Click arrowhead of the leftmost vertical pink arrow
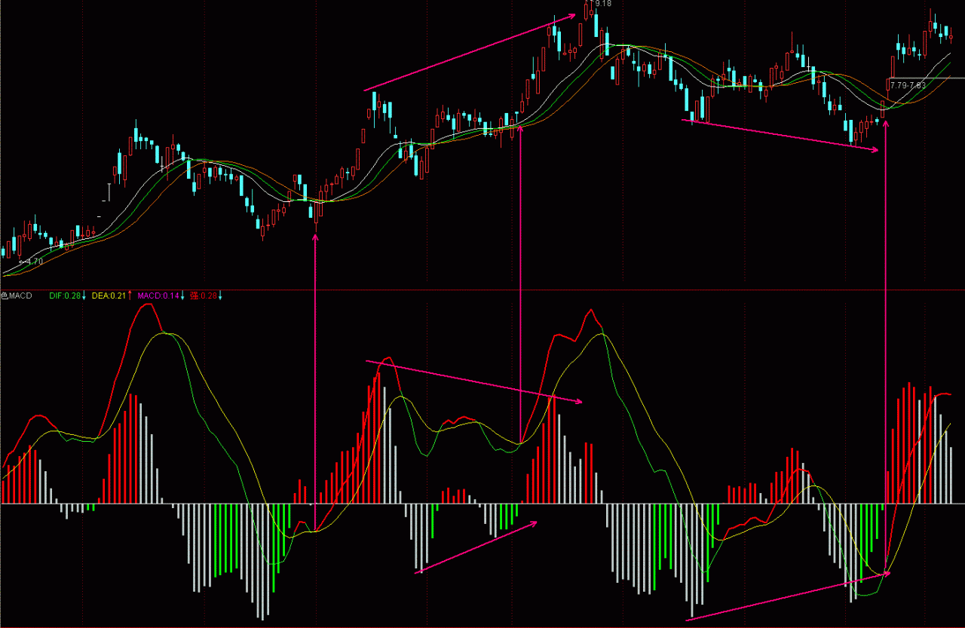 tap(315, 237)
